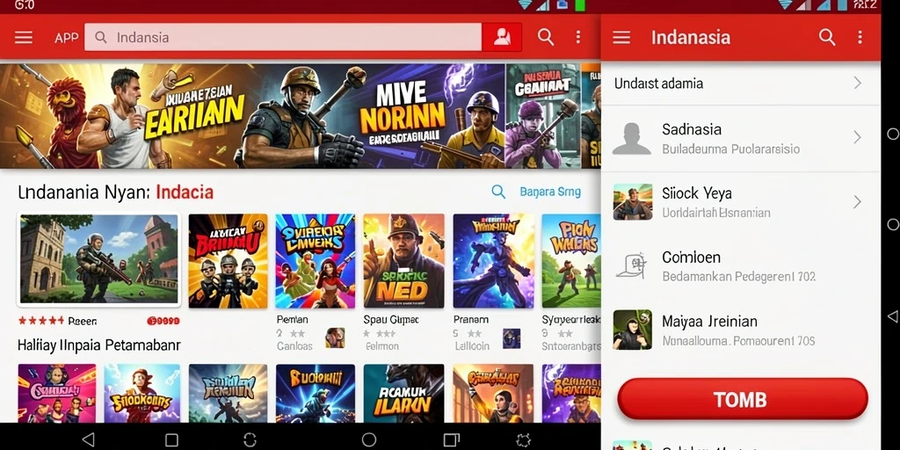Select the Comioen sketch icon

tap(632, 266)
